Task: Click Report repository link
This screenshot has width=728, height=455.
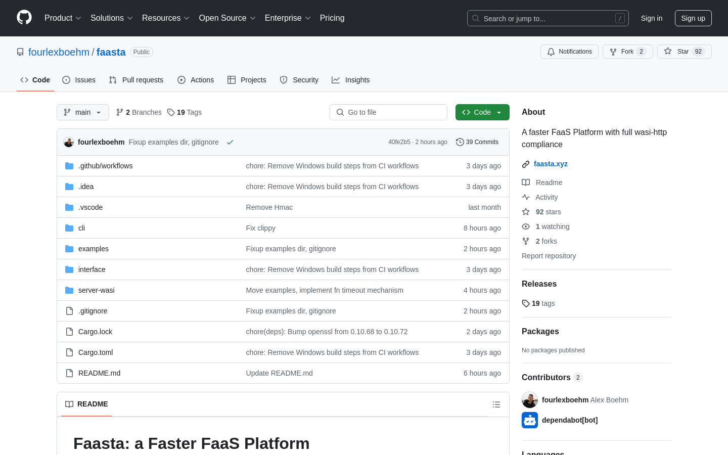Action: click(x=549, y=256)
